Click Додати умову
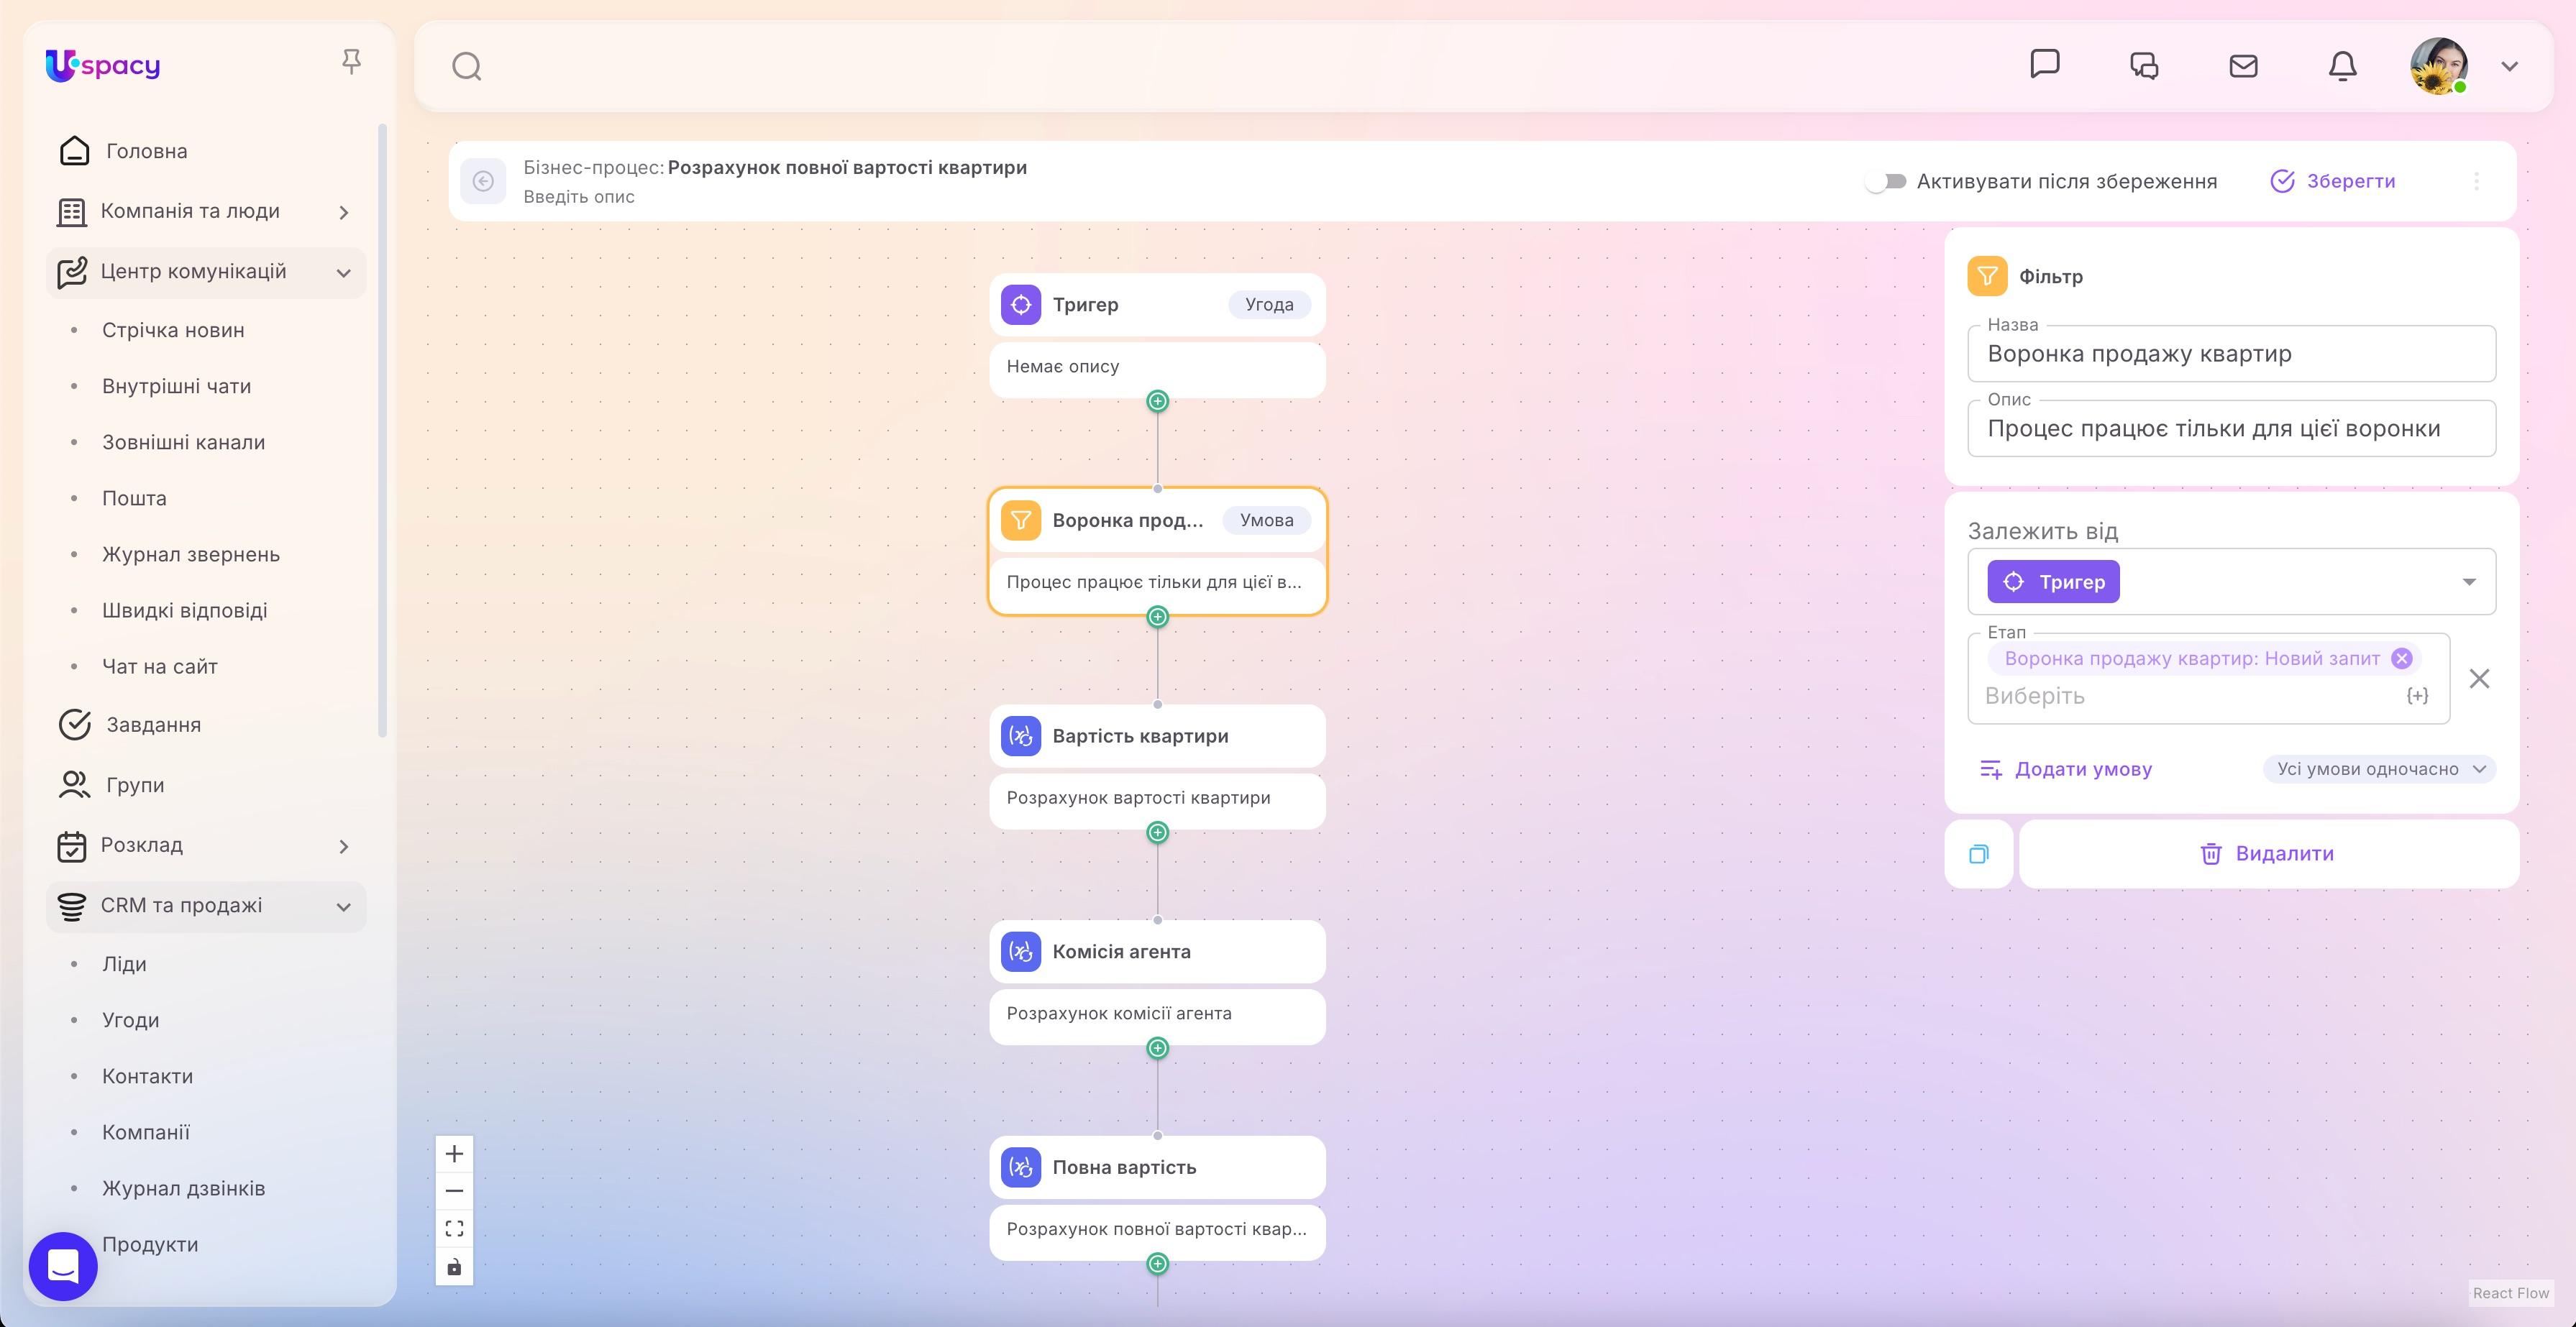Screen dimensions: 2576x1327 coord(2066,769)
